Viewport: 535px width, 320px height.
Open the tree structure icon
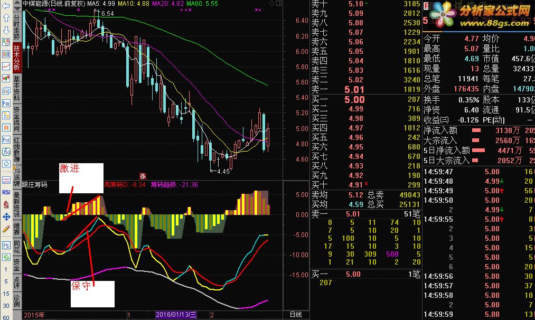[x=6, y=115]
